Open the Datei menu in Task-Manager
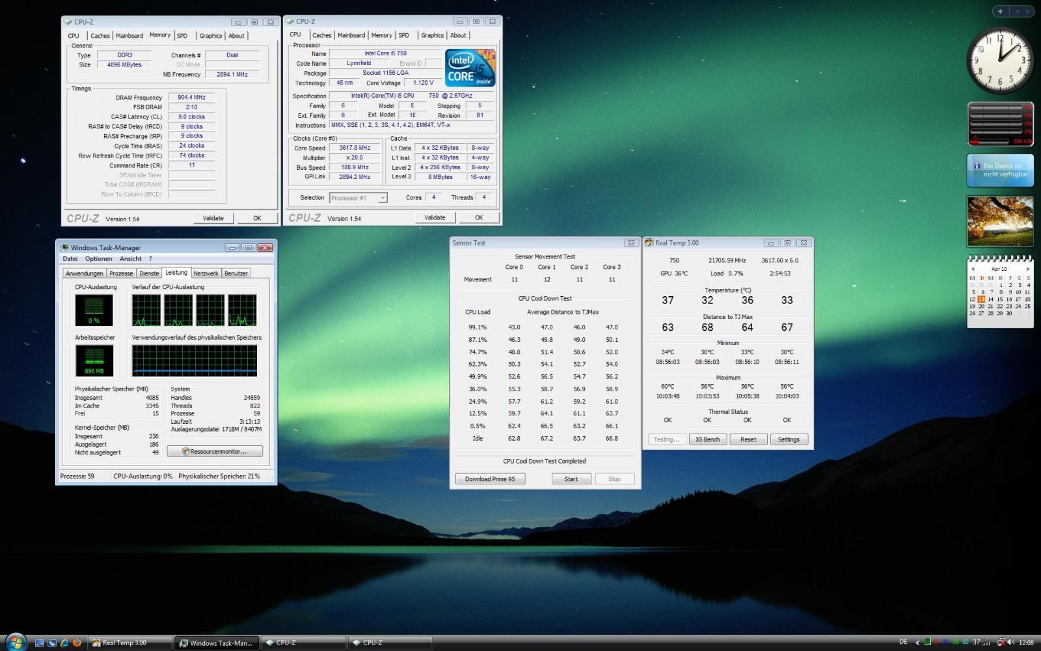 click(x=70, y=258)
